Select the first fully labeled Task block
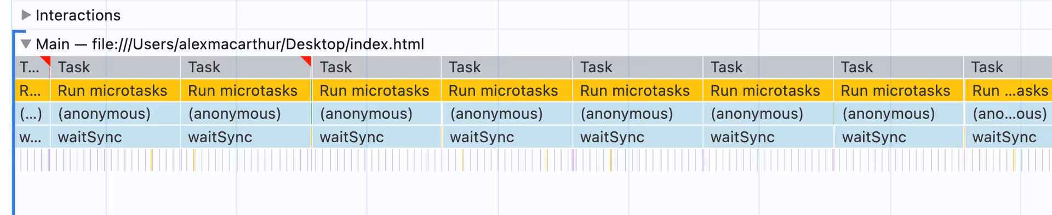The image size is (1052, 215). pos(116,67)
